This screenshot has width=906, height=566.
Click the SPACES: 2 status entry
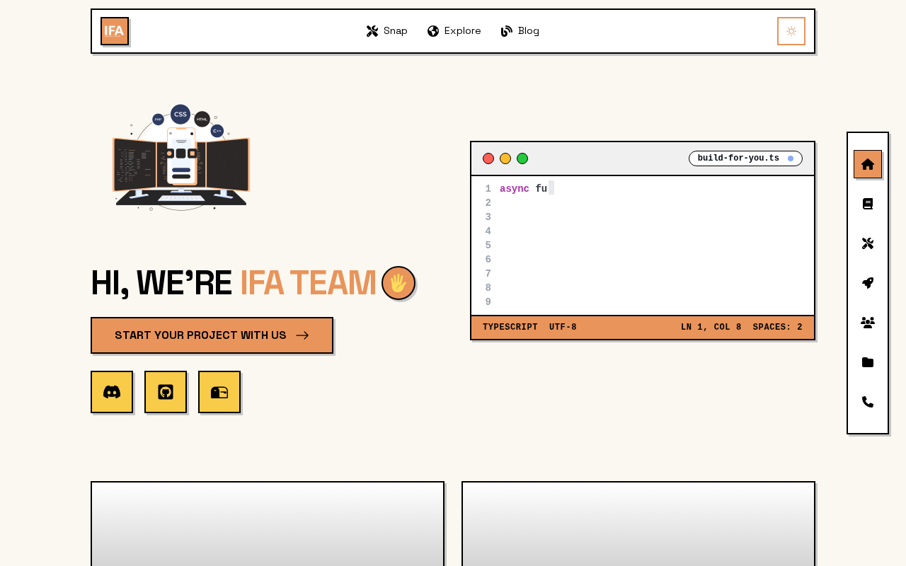(x=778, y=328)
